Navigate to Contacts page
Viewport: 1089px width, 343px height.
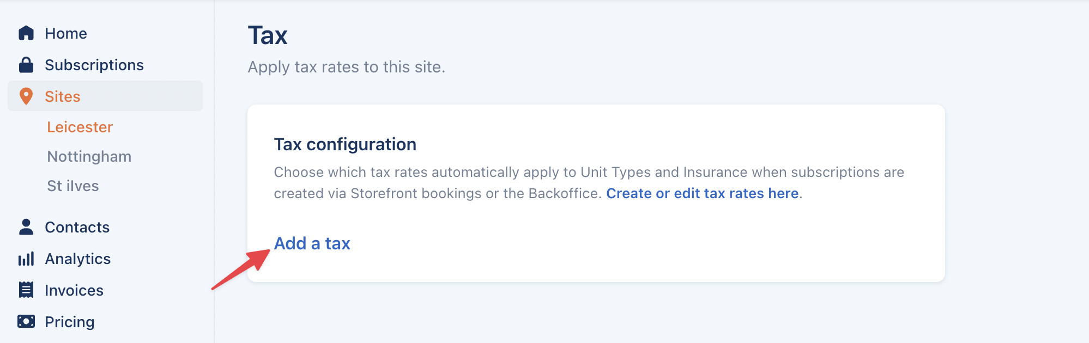(x=77, y=228)
